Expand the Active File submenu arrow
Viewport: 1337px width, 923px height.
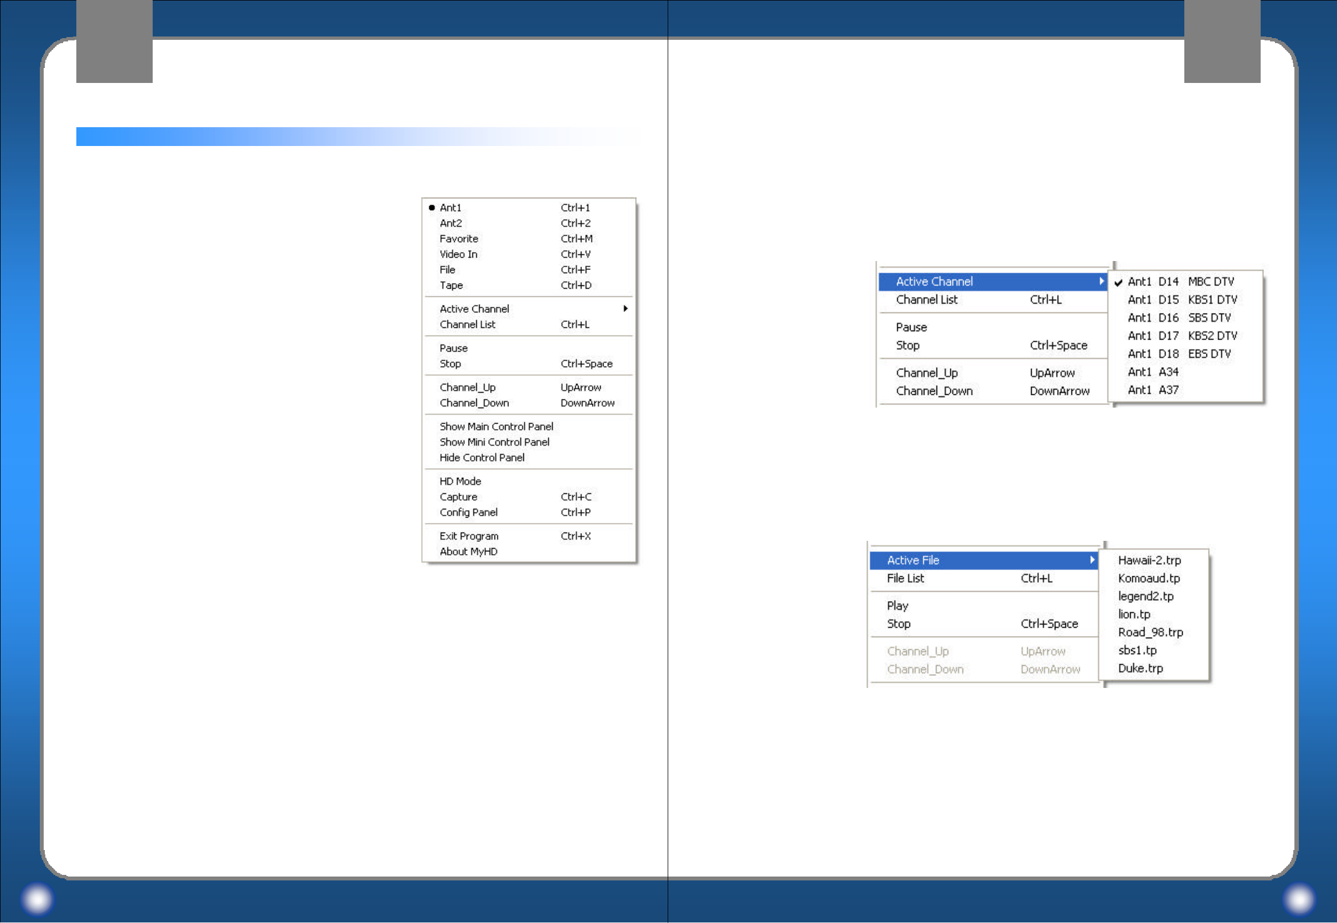1092,560
